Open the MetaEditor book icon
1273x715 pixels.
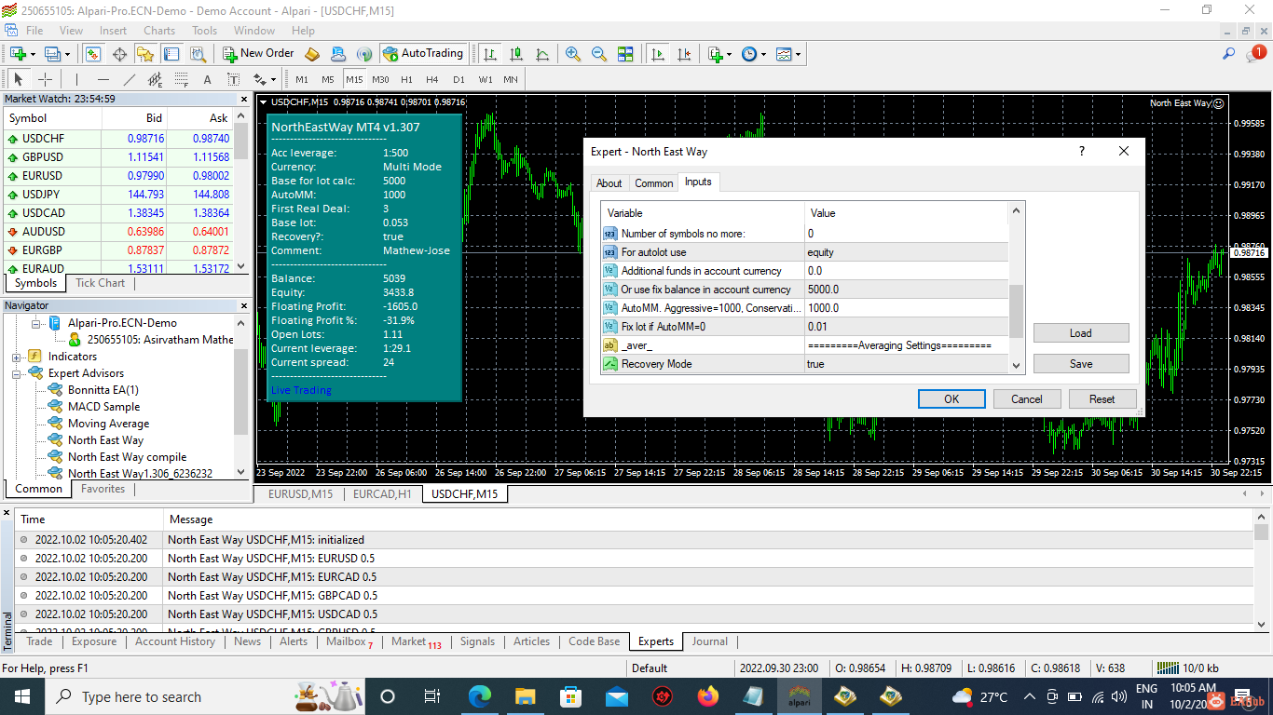pyautogui.click(x=312, y=54)
